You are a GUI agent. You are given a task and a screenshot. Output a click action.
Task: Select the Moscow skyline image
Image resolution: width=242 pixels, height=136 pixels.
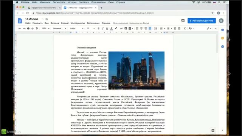(137, 71)
